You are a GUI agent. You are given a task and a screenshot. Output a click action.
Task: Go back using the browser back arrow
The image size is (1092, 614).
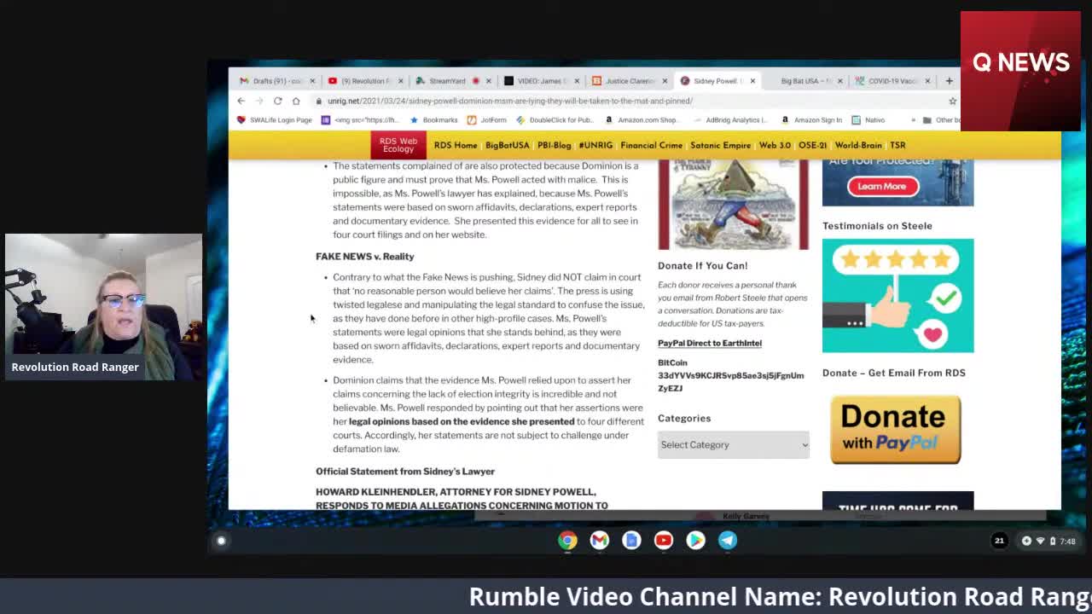[241, 101]
